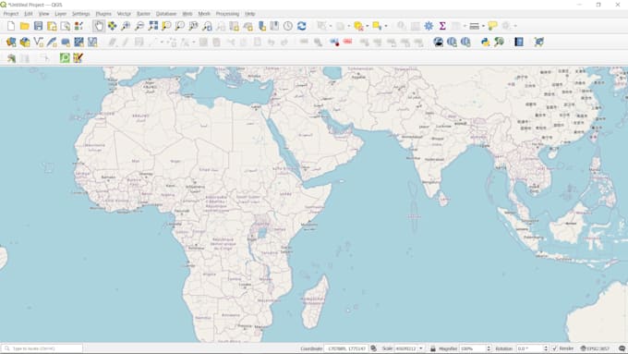The image size is (628, 354).
Task: Refresh the map canvas
Action: (x=302, y=26)
